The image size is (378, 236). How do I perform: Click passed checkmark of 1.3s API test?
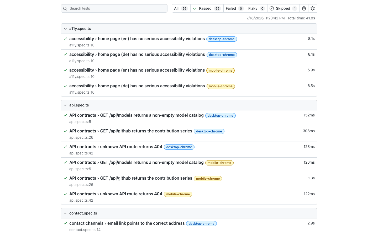[65, 178]
